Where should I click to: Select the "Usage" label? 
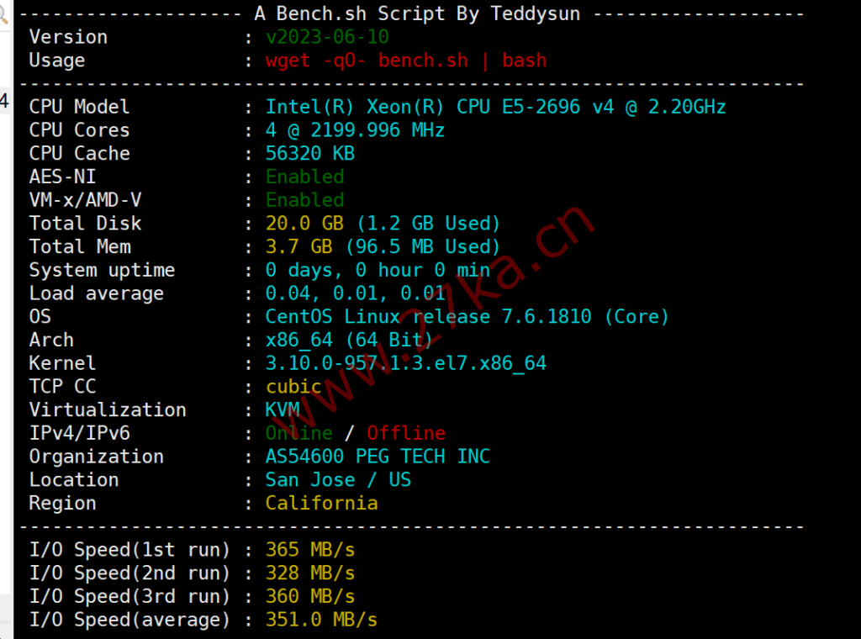[x=57, y=61]
